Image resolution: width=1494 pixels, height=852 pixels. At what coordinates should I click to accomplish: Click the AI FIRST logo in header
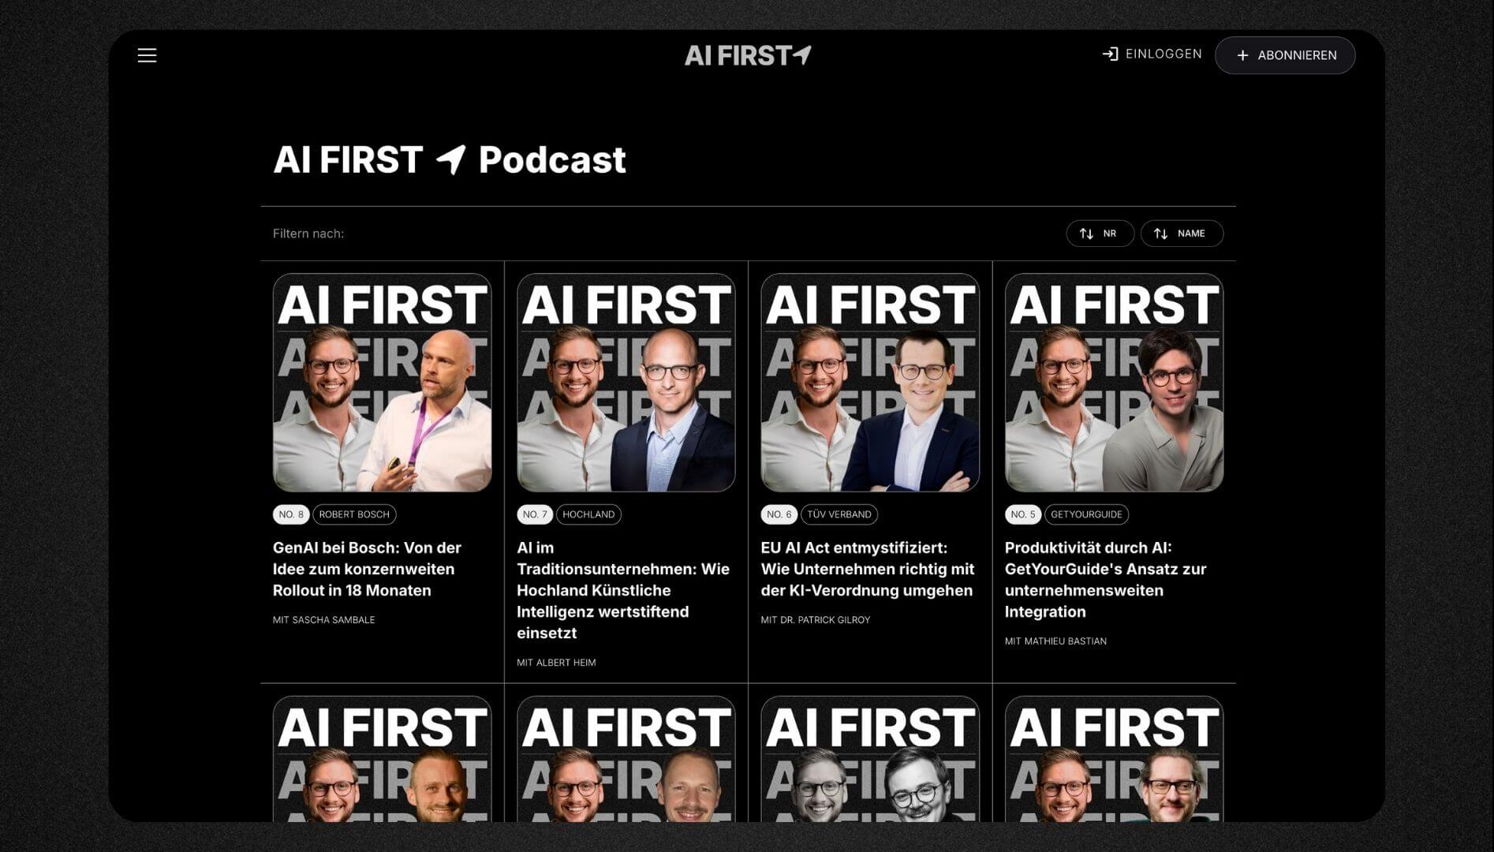[748, 55]
